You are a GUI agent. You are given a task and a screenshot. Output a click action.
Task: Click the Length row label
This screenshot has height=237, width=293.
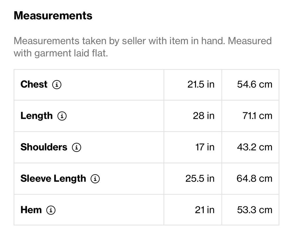coord(36,116)
